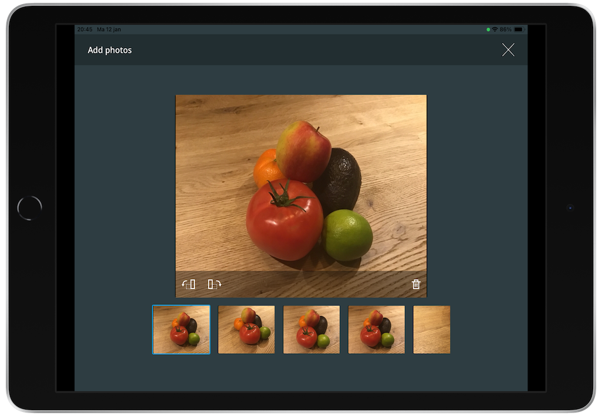This screenshot has width=602, height=416.
Task: Click the "Add photos" header title
Action: pyautogui.click(x=110, y=50)
